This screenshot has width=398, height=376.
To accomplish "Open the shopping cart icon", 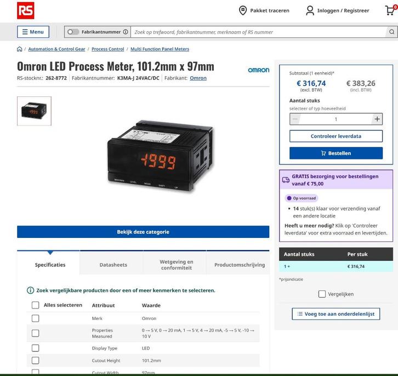I will 390,10.
